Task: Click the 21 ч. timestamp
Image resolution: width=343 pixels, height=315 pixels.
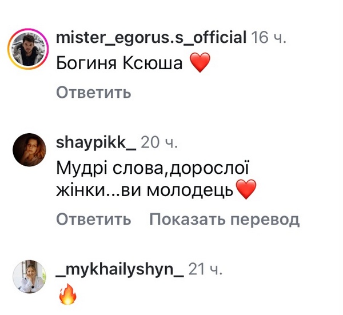Action: (205, 269)
